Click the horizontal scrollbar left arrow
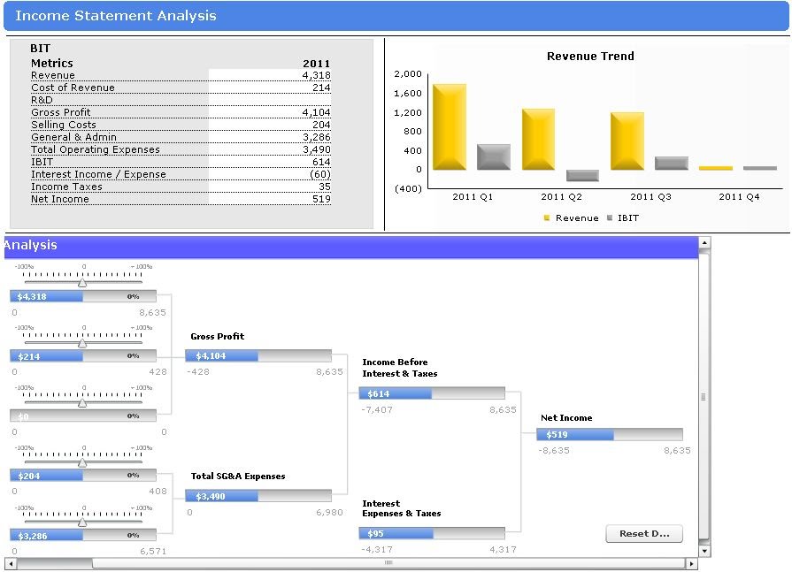Image resolution: width=792 pixels, height=572 pixels. coord(11,563)
